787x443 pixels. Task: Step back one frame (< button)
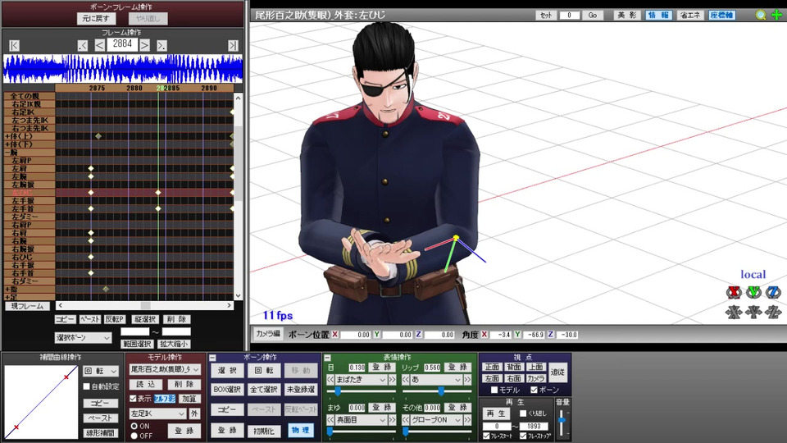tap(100, 46)
